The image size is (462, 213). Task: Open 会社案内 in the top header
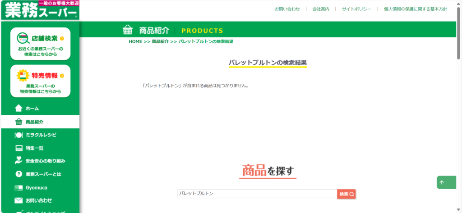321,9
